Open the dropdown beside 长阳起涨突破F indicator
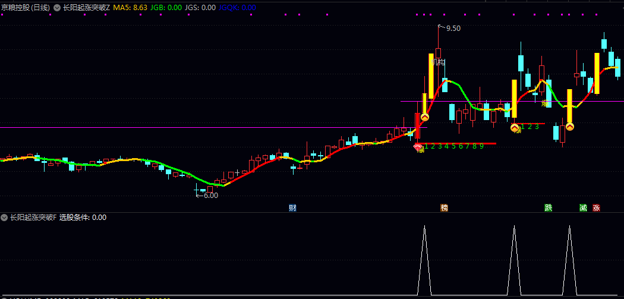624x299 pixels. click(x=4, y=218)
